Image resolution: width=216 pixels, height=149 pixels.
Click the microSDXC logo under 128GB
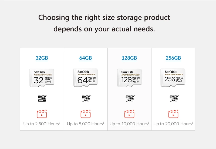(130, 98)
